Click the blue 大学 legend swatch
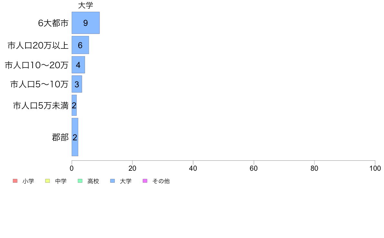The image size is (384, 238). pos(112,181)
